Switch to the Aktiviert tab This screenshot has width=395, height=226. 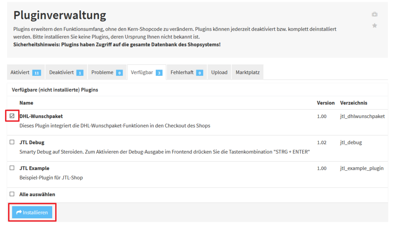(x=26, y=72)
